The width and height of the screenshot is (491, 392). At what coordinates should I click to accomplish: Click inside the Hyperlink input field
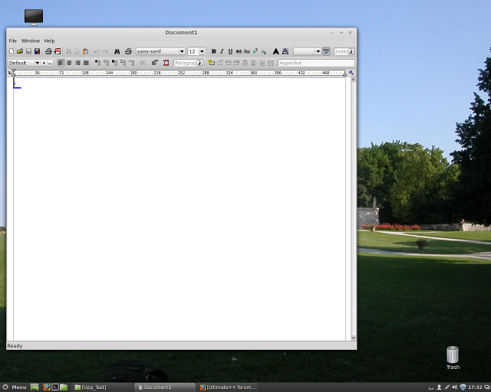pyautogui.click(x=315, y=63)
